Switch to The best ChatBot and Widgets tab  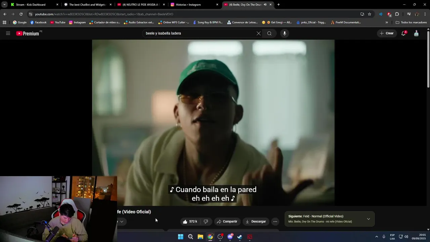(x=87, y=5)
